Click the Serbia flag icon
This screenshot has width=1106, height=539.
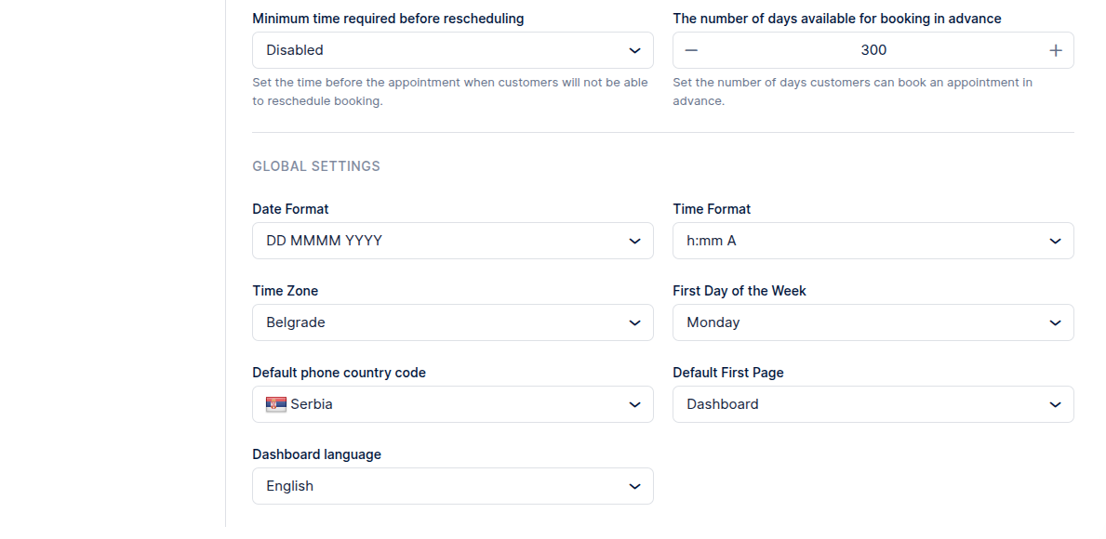click(276, 404)
